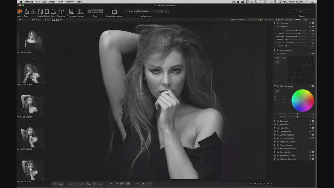Switch to the Browse tab
This screenshot has height=188, width=334.
coord(289,20)
